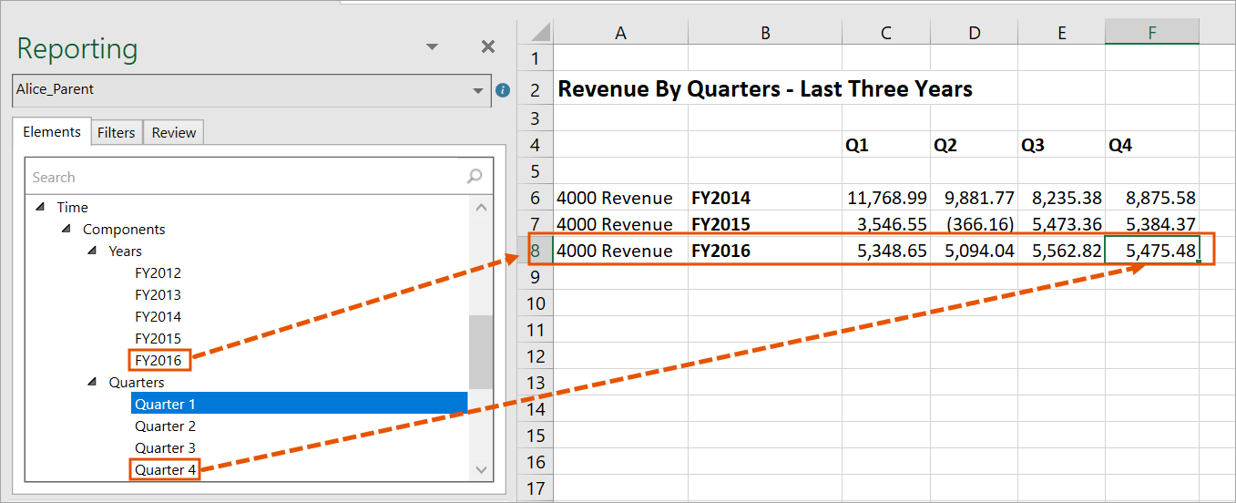Select FY2014 in the tree
The image size is (1236, 503).
(158, 317)
